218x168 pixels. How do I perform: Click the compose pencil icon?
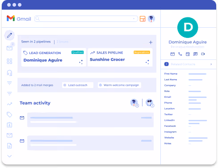tap(9, 35)
